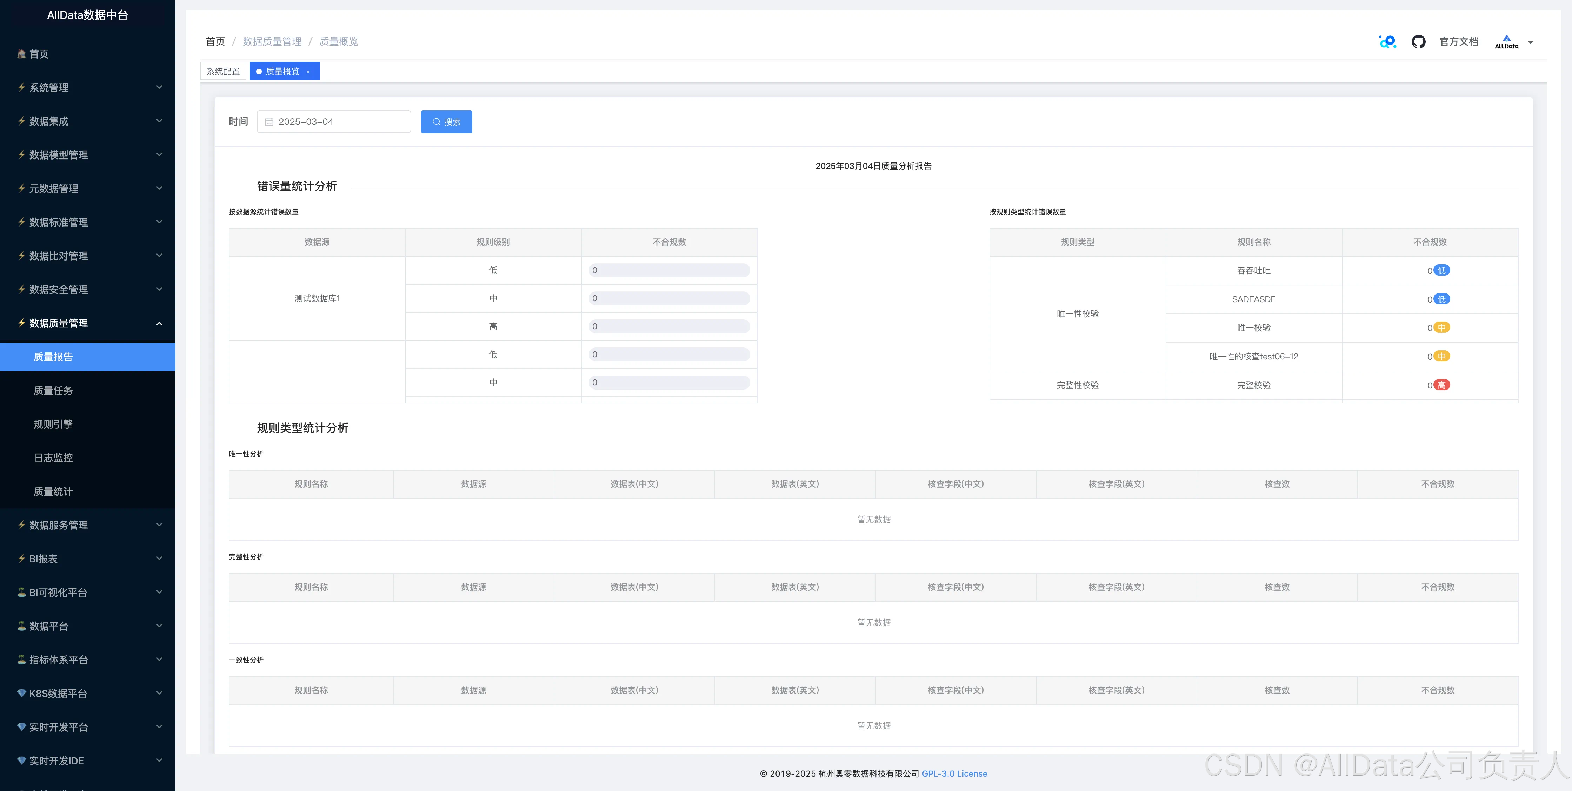Switch to the 系统配置 tab
Image resolution: width=1572 pixels, height=791 pixels.
point(224,72)
